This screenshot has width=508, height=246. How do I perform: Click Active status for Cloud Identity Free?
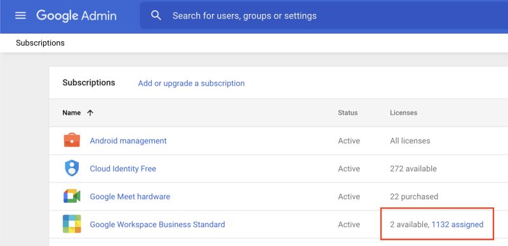(x=349, y=169)
